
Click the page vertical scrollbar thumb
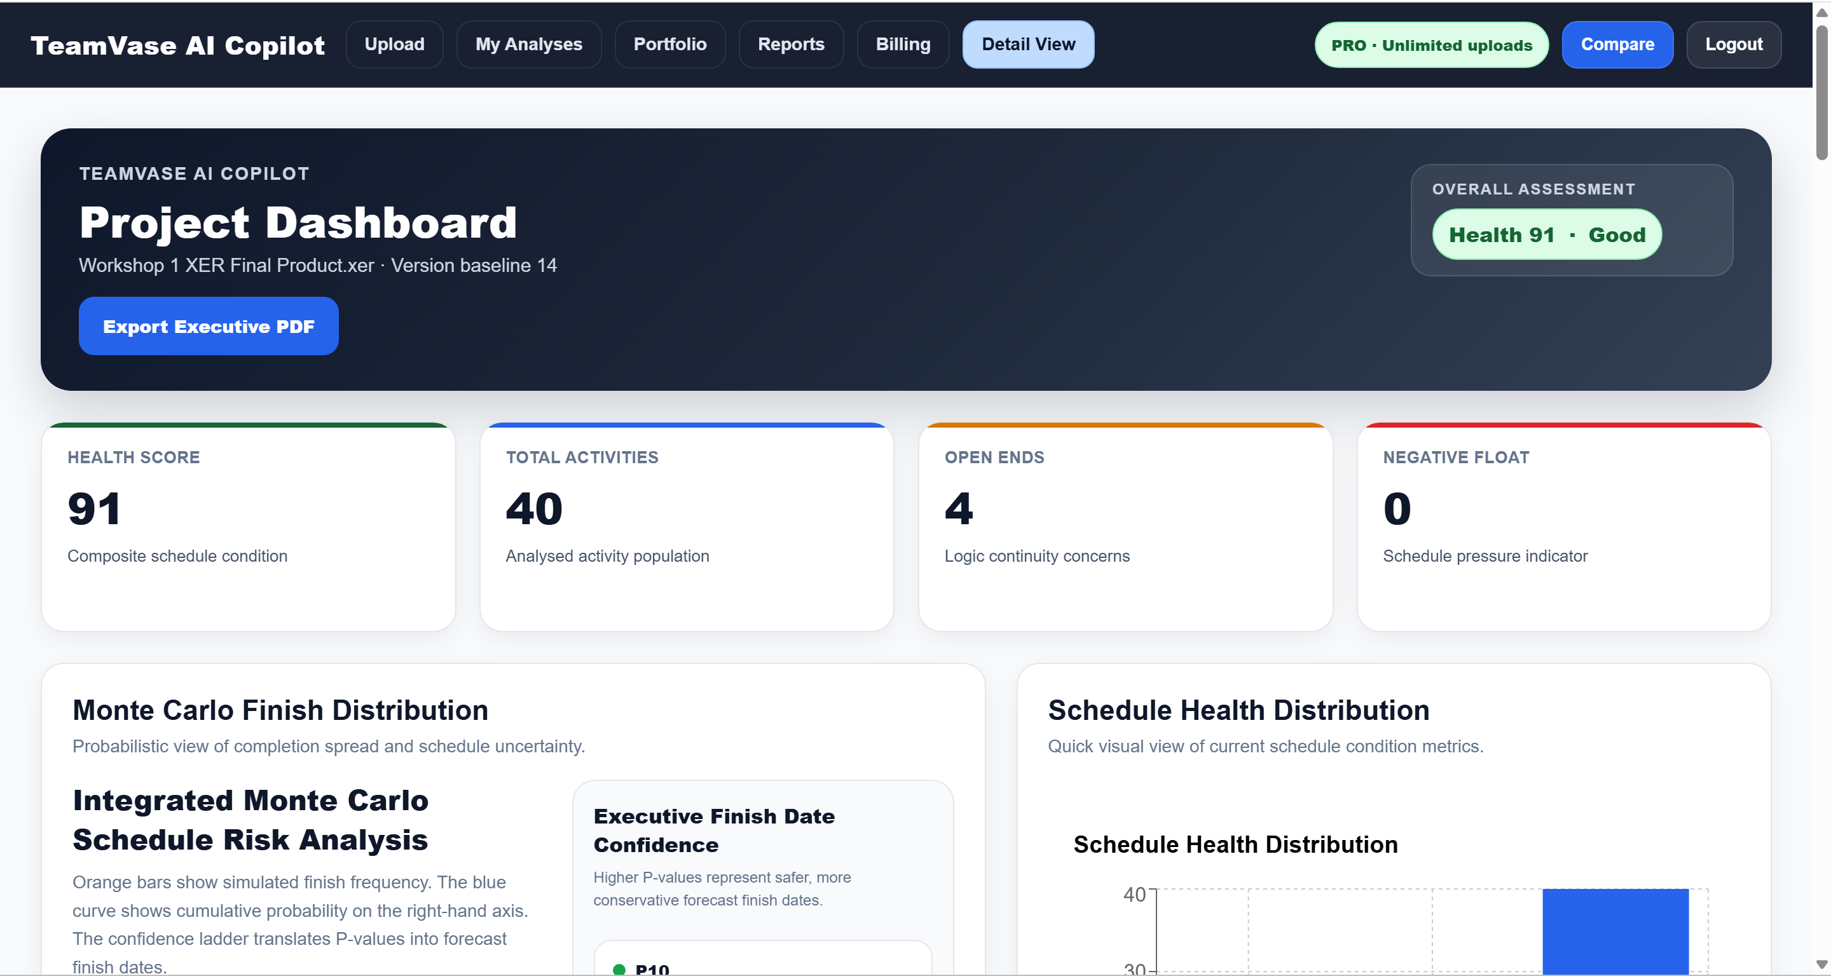coord(1821,92)
